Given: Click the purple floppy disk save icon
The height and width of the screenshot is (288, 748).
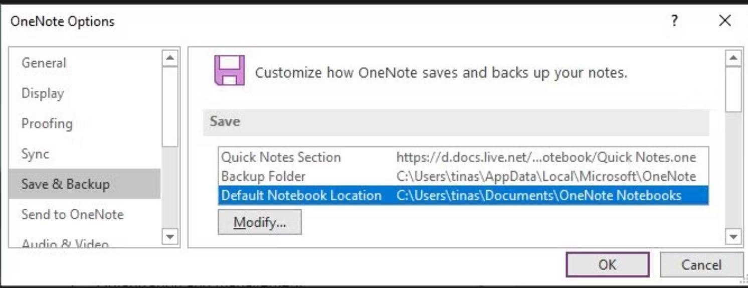Looking at the screenshot, I should coord(229,71).
